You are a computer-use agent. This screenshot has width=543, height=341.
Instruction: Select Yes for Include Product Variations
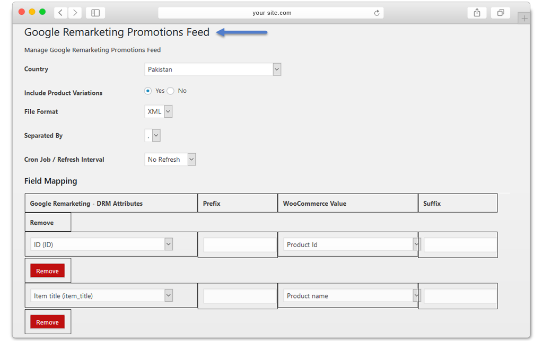148,91
